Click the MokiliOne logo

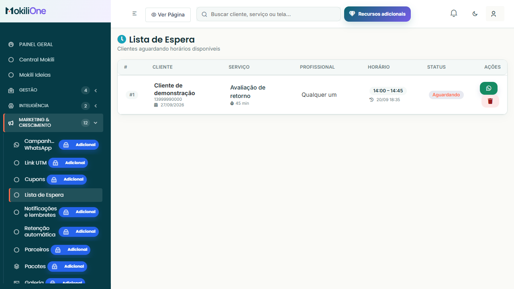click(26, 11)
